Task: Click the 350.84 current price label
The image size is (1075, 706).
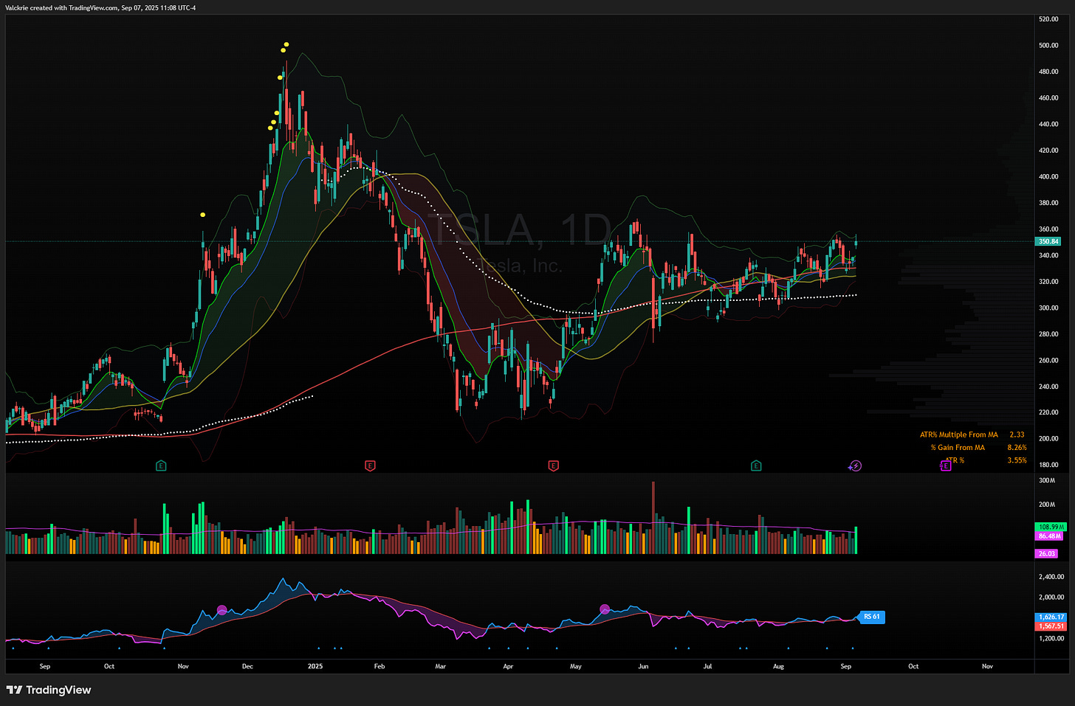Action: pos(1048,241)
